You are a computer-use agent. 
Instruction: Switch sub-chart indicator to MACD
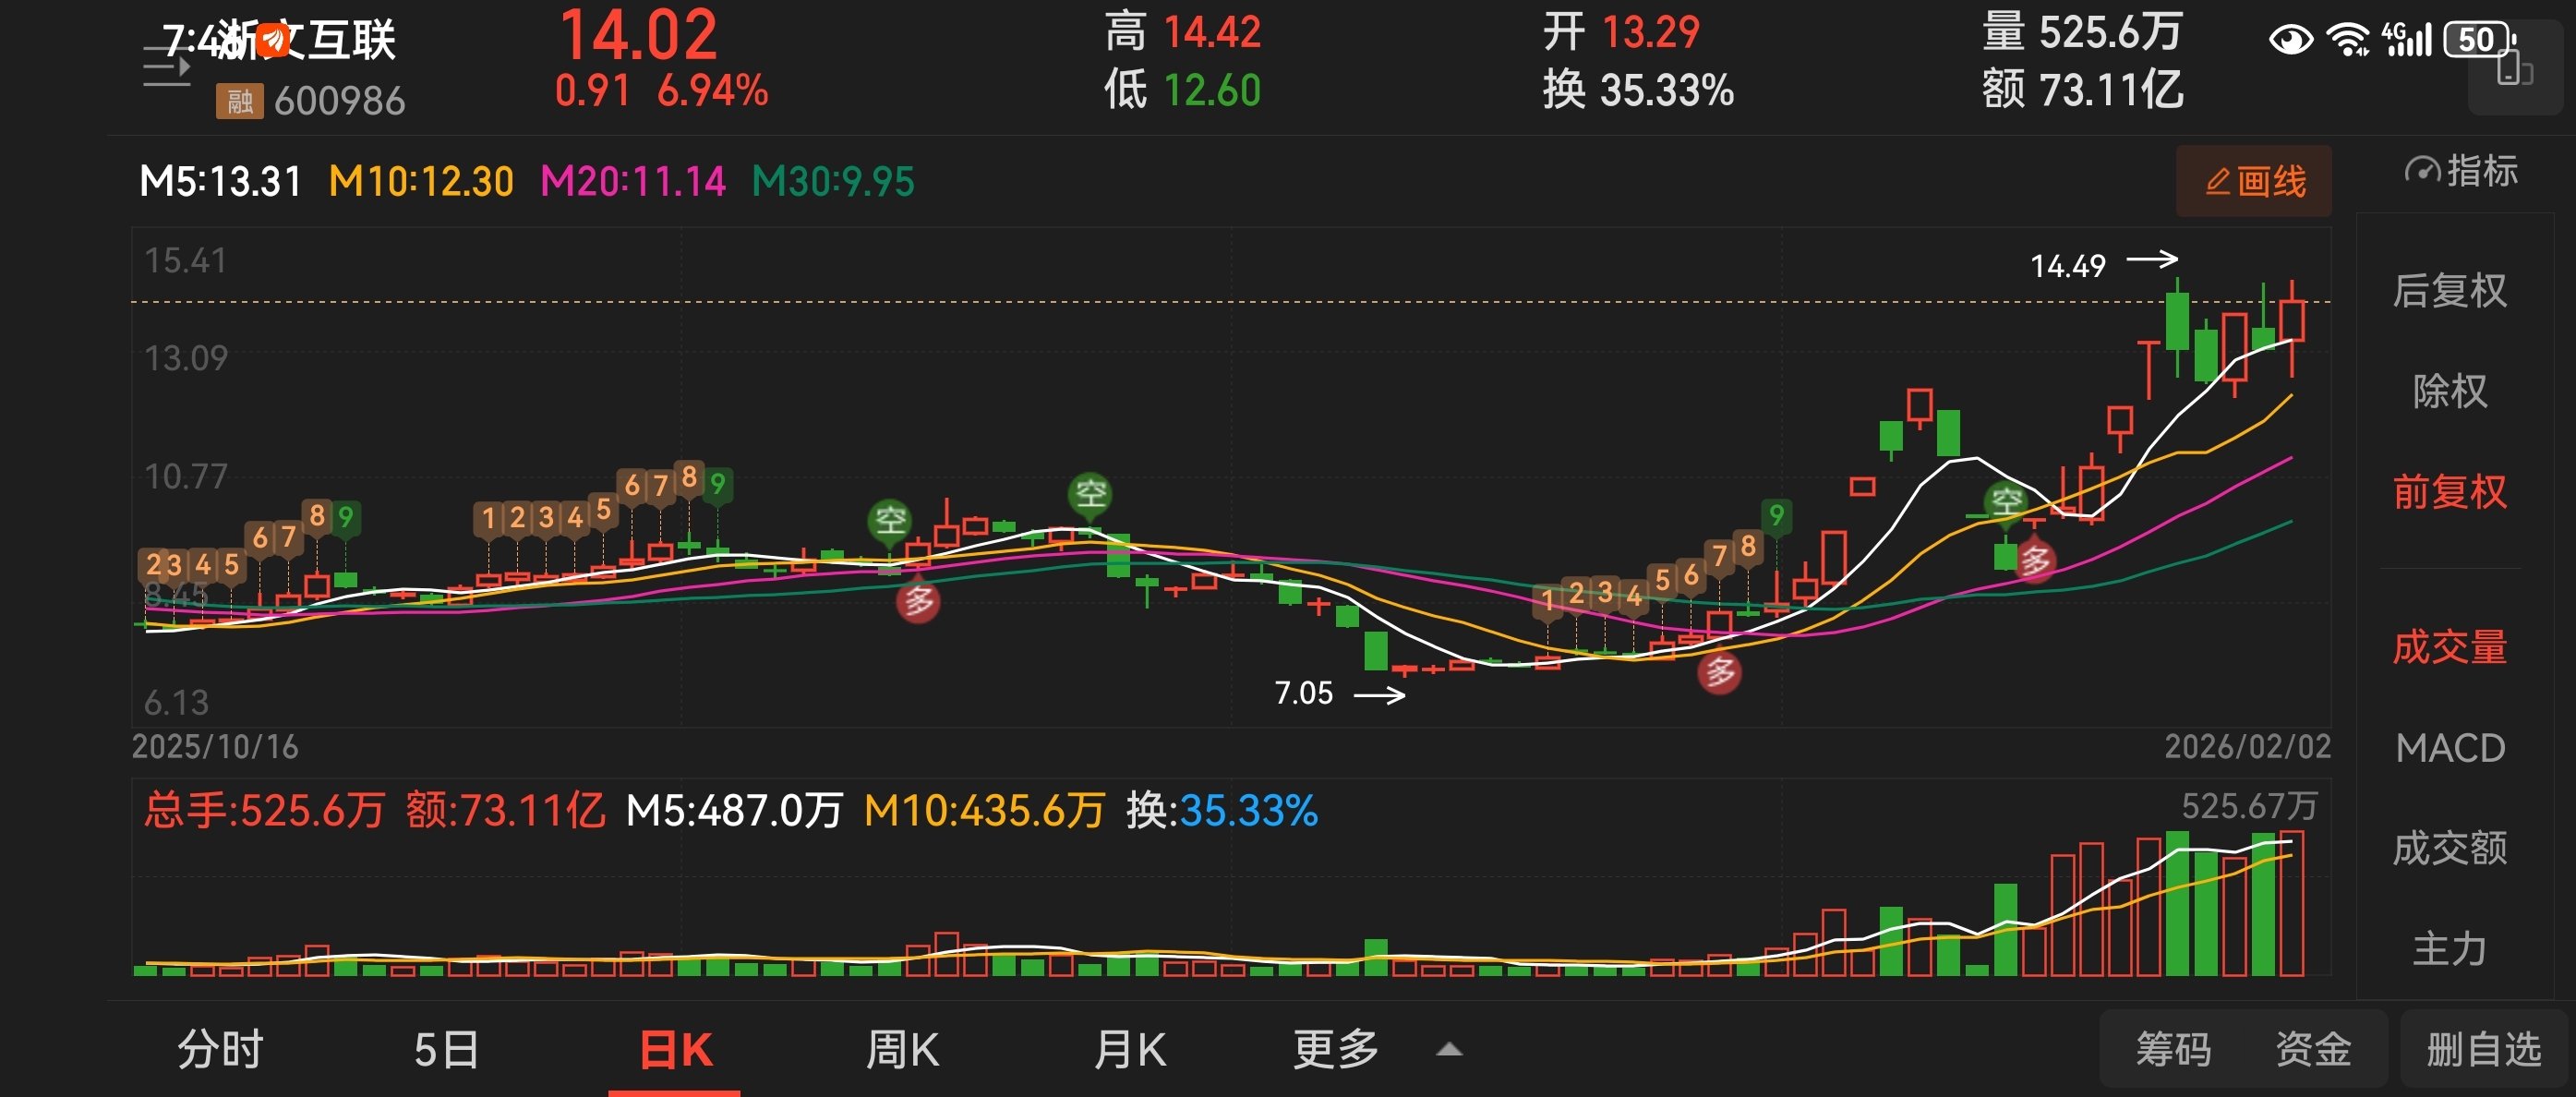click(2449, 748)
